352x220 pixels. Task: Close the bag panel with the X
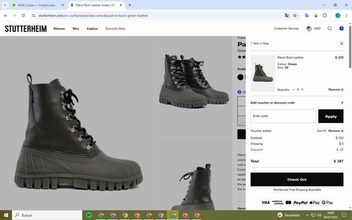[341, 43]
